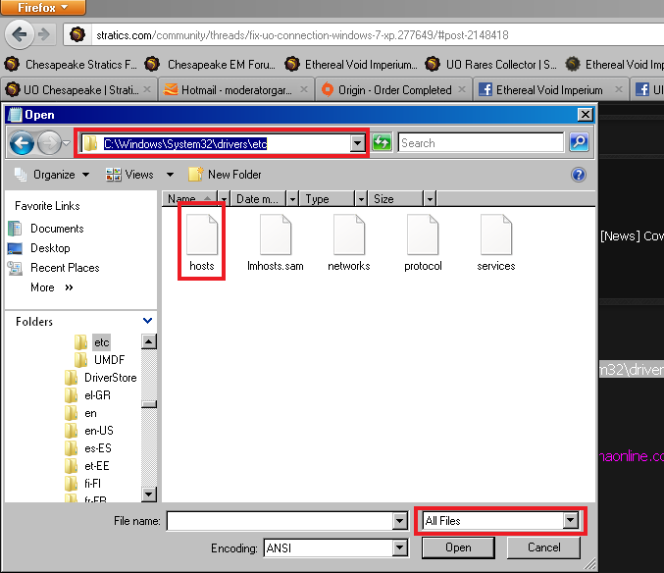Select the UMDF folder in tree

100,360
